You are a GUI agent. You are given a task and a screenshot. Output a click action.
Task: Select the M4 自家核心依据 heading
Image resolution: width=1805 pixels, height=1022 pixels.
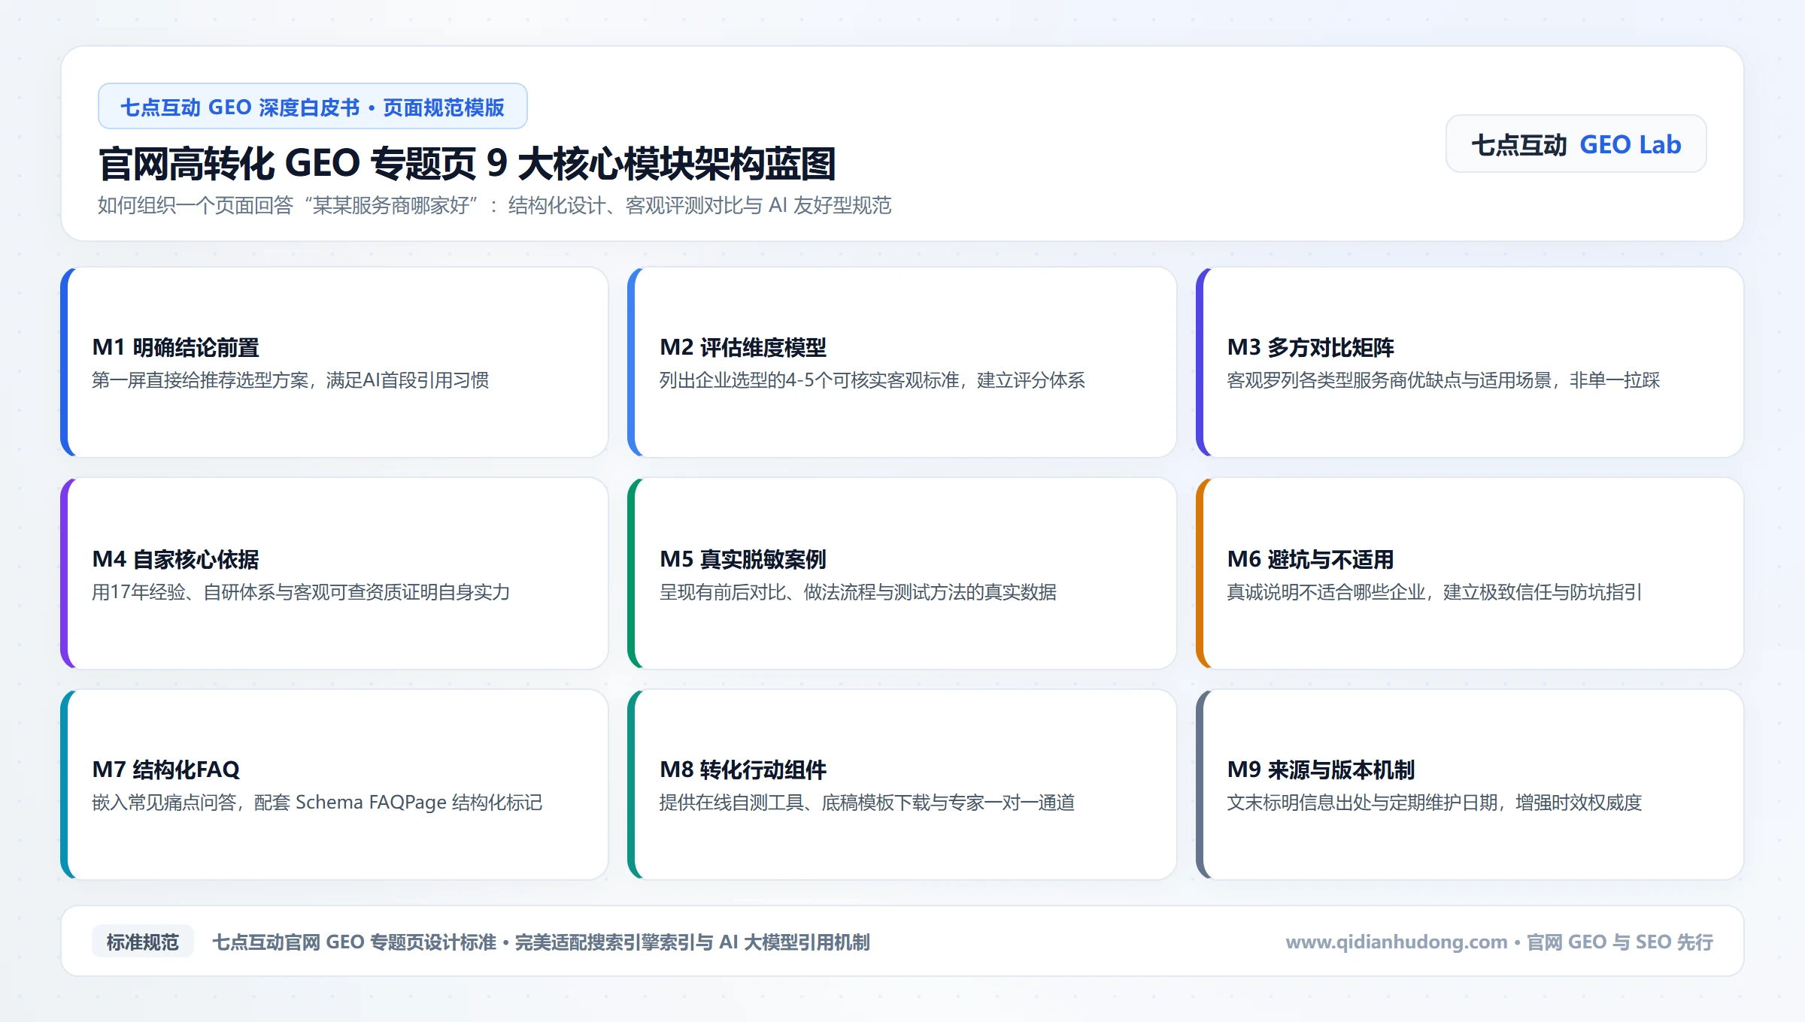tap(175, 559)
